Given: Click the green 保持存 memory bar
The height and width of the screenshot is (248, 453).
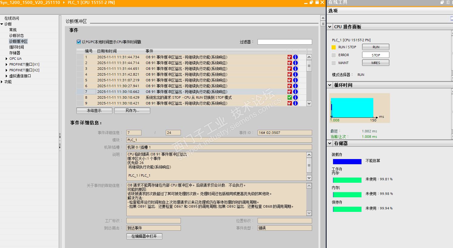Looking at the screenshot, I should [x=347, y=209].
